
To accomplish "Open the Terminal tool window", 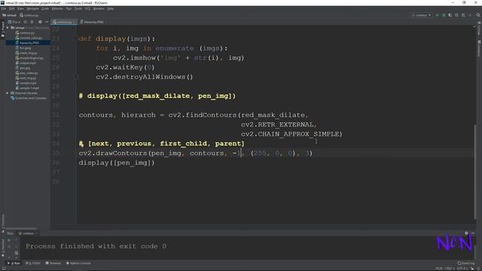I will 53,263.
